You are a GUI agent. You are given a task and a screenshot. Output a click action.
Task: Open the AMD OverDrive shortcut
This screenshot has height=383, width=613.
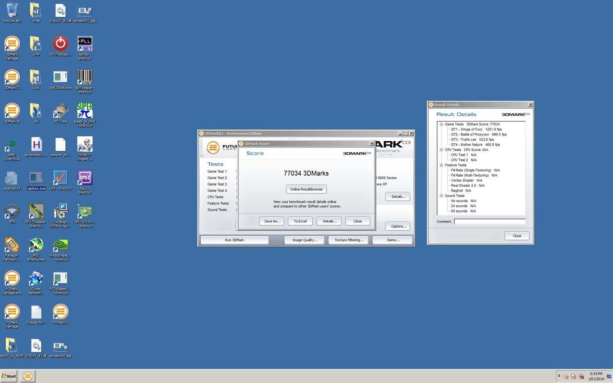12,145
